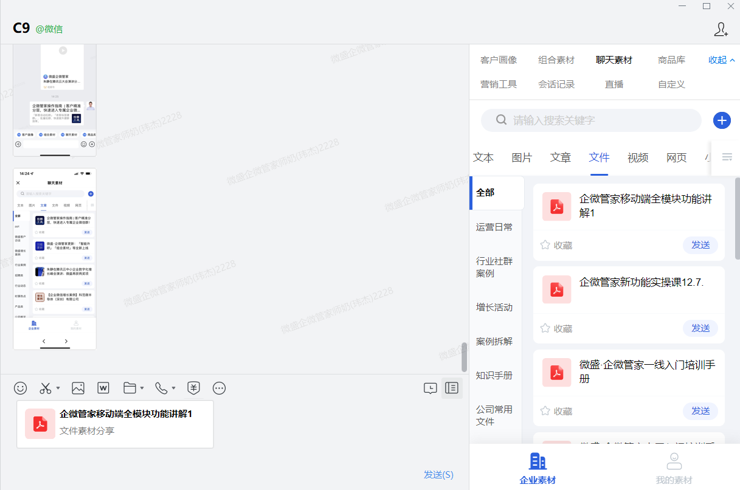Favorite 企微管家新功能实操课12.7. with star
This screenshot has height=490, width=740.
point(545,328)
